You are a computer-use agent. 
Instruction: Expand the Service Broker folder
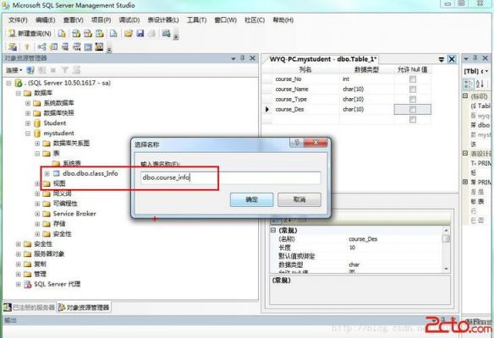(x=37, y=214)
